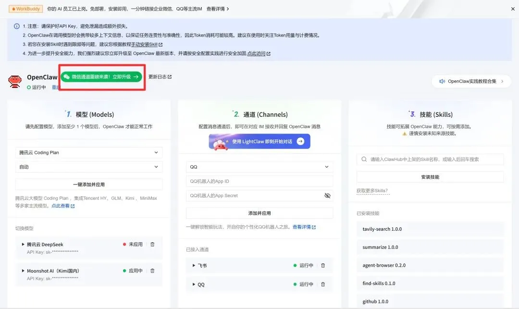This screenshot has width=519, height=309.
Task: Focus the QQ机器人的App Secret field
Action: [259, 196]
